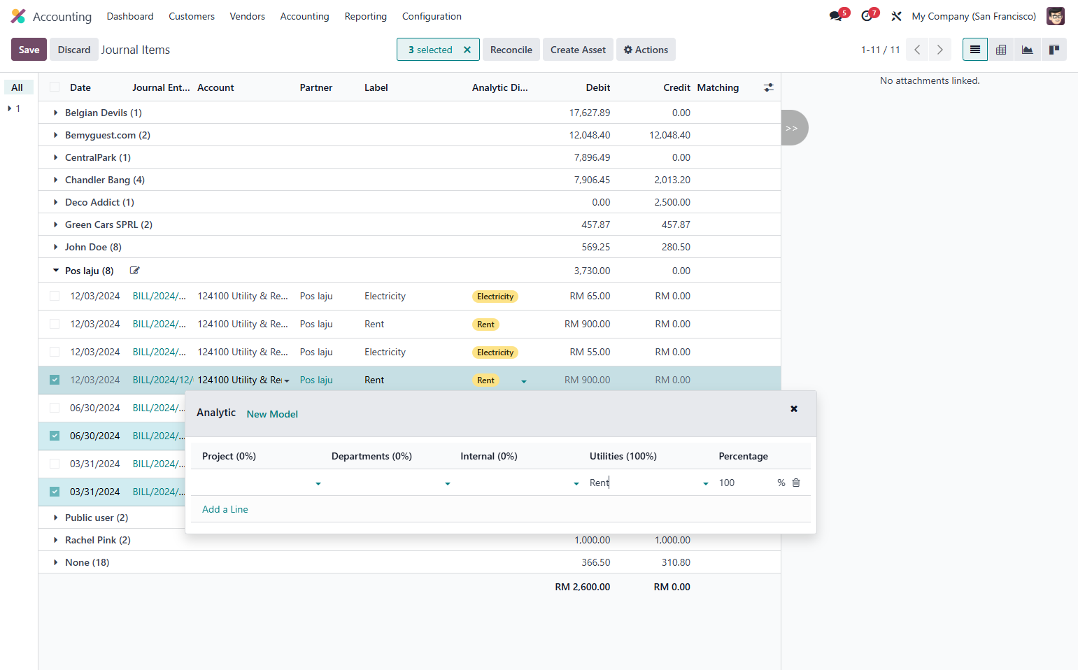1078x670 pixels.
Task: Uncheck the selected 12/03/2024 Rent row
Action: [55, 380]
